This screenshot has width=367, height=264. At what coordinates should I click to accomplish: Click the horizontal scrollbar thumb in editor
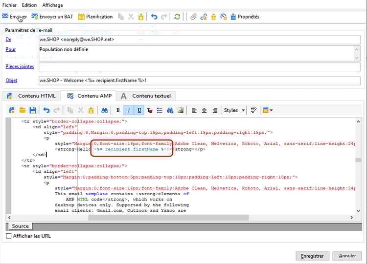(168, 218)
